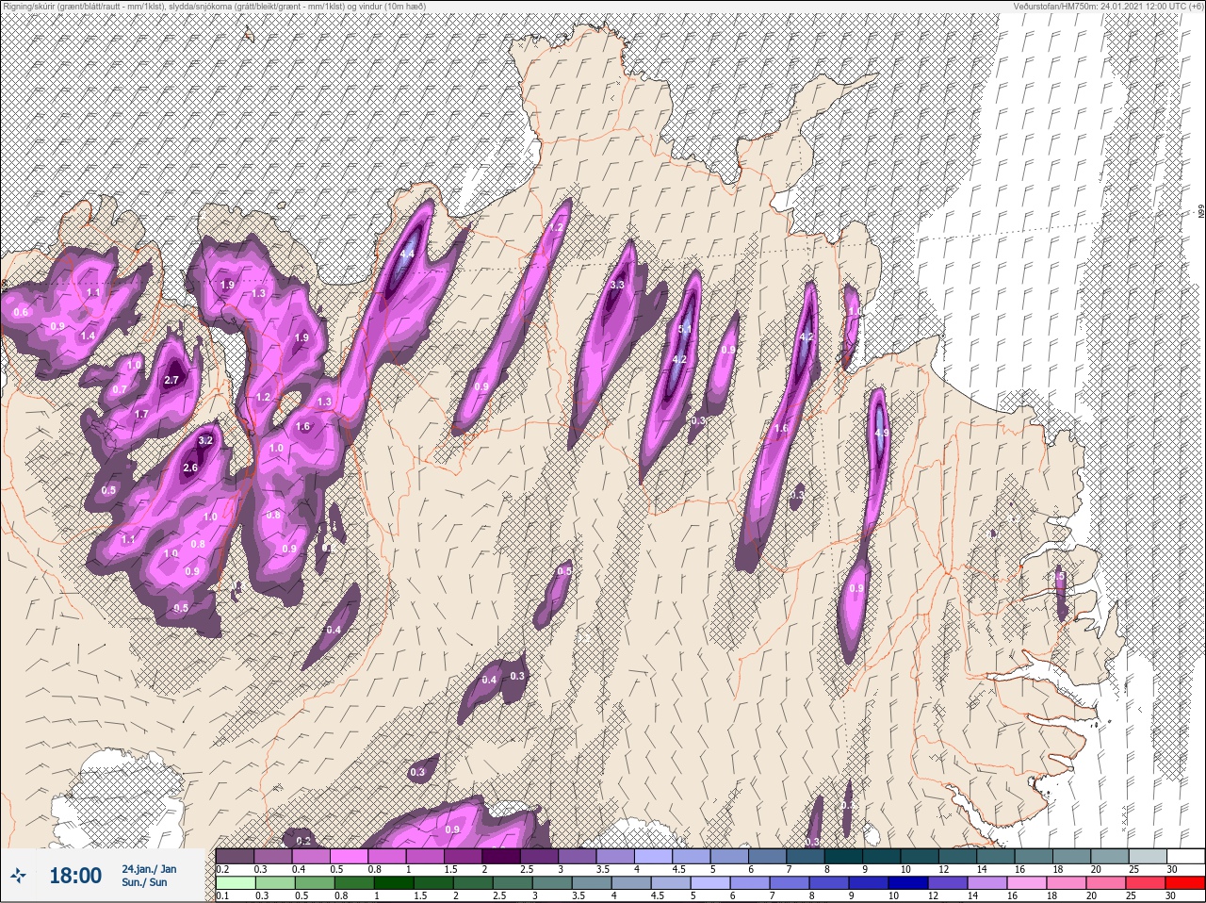Pick the dark teal 10 swatch on upper scale

click(921, 856)
